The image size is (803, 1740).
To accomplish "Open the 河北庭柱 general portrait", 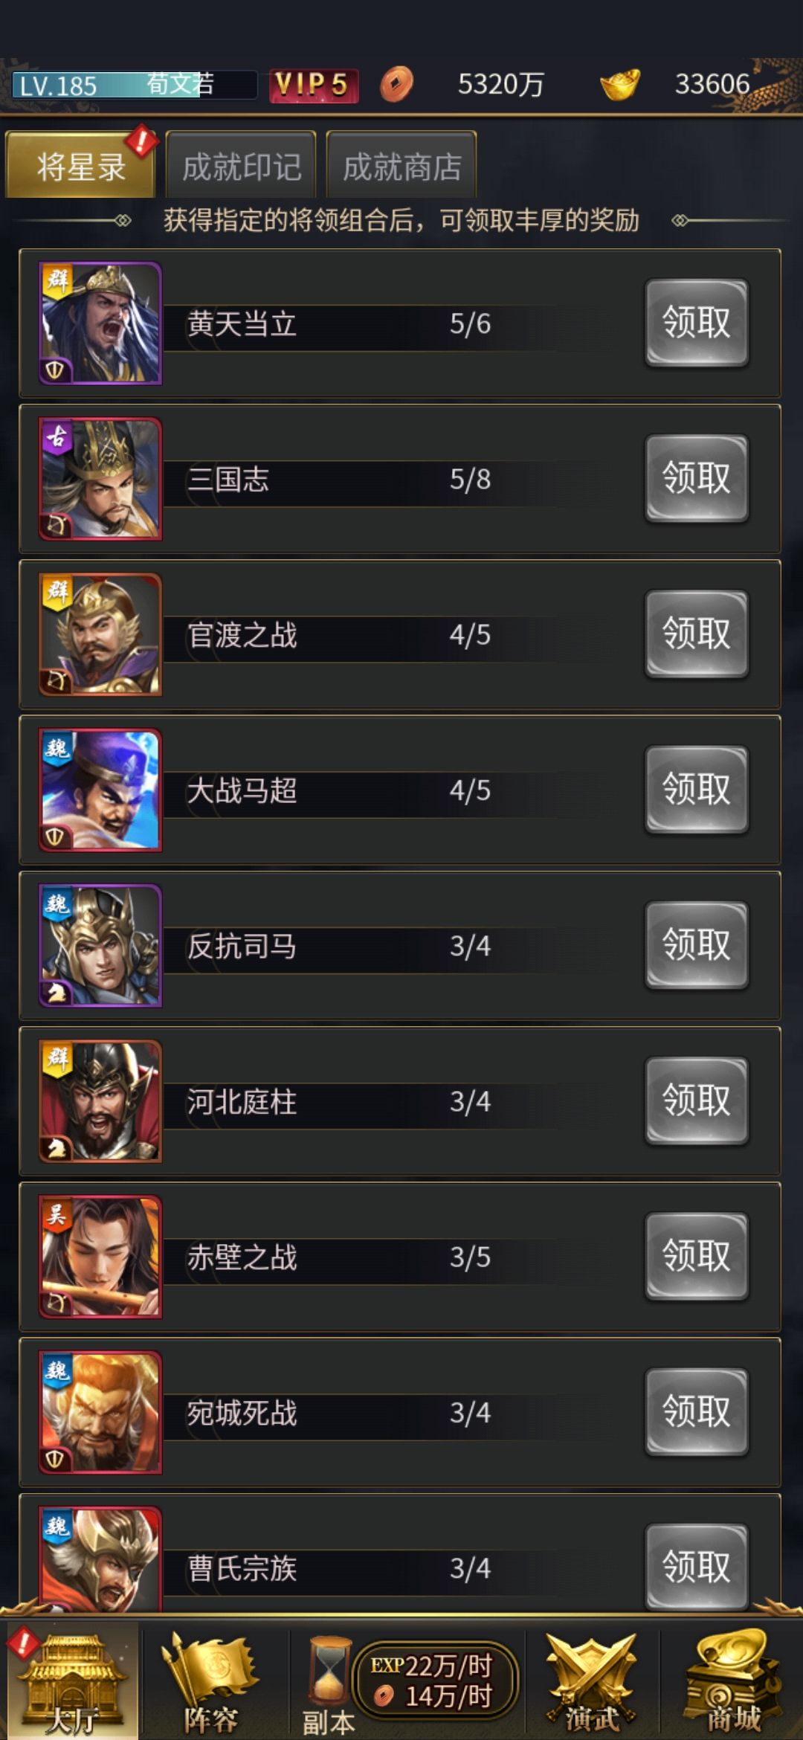I will pos(100,1101).
